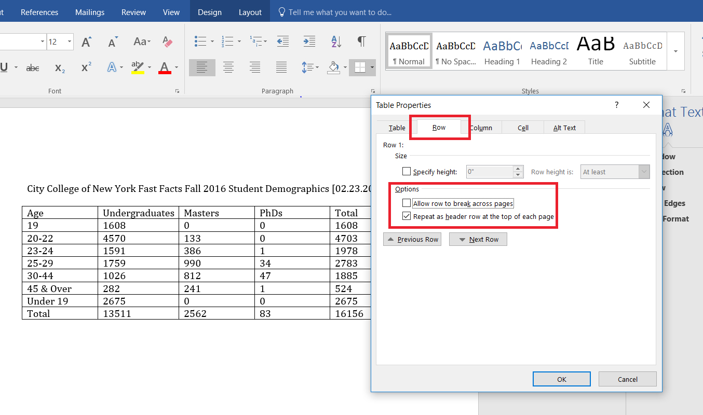
Task: Click the Clear All Formatting eraser icon
Action: tap(167, 41)
